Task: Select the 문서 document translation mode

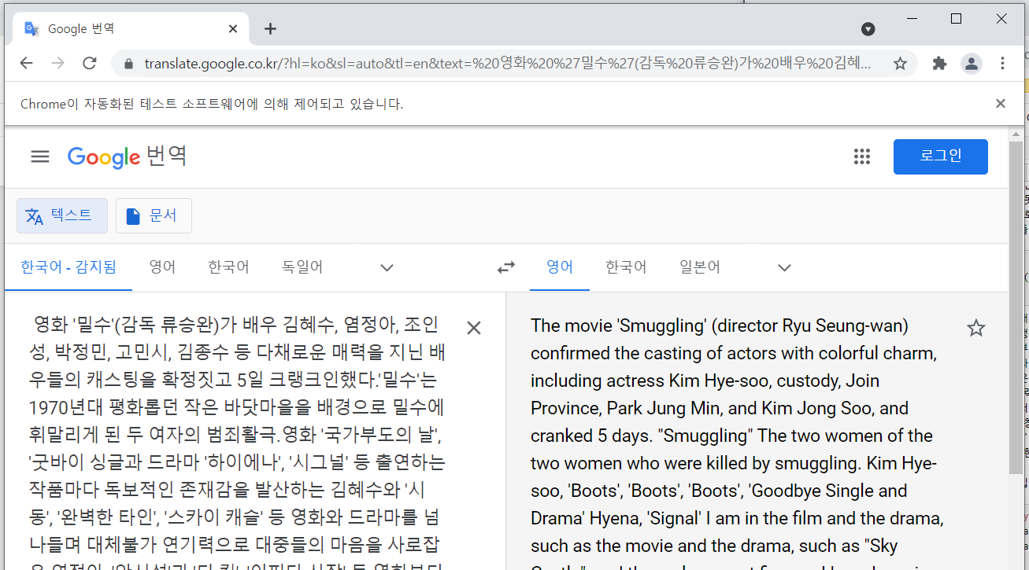Action: [154, 215]
